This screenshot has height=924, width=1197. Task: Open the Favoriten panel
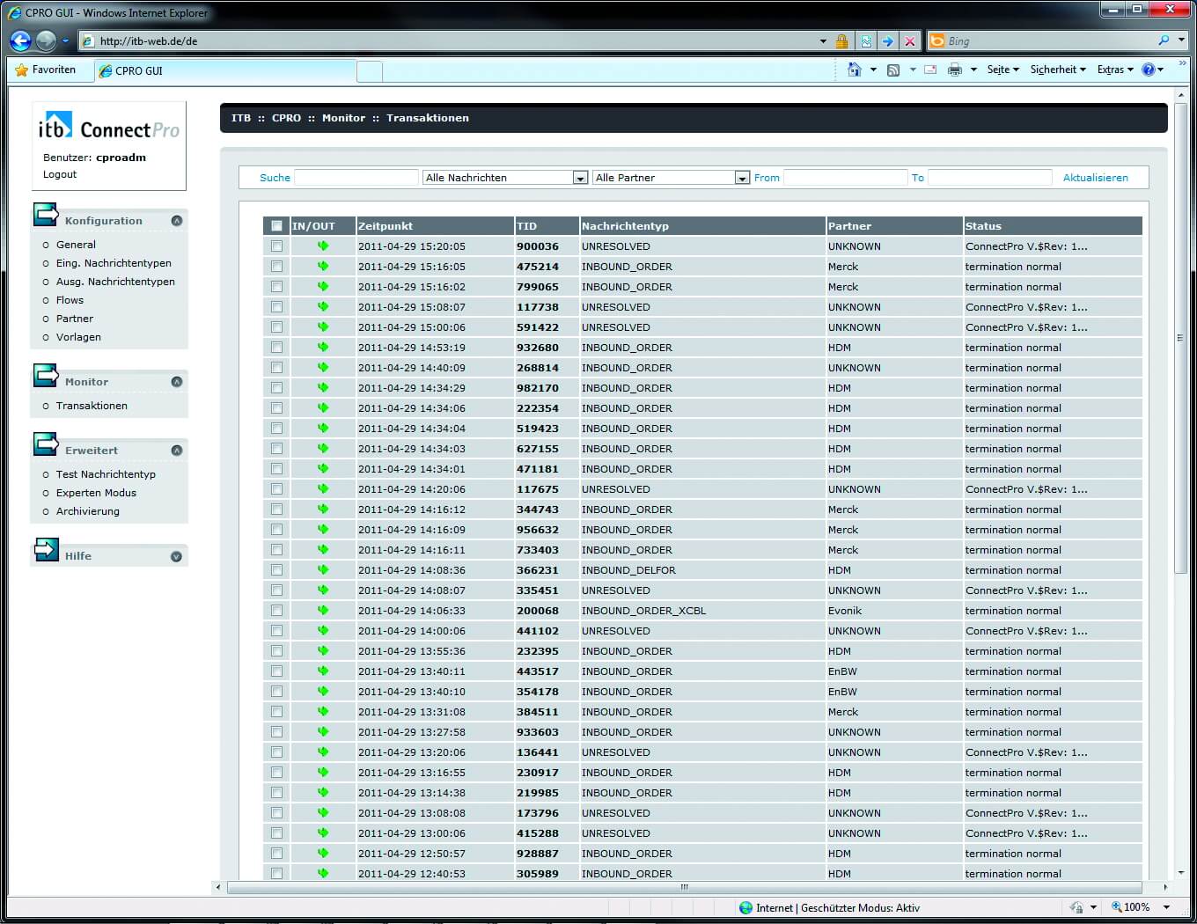click(46, 70)
